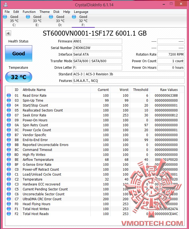Click the Rotation Rate 7200 RPM field

(171, 55)
